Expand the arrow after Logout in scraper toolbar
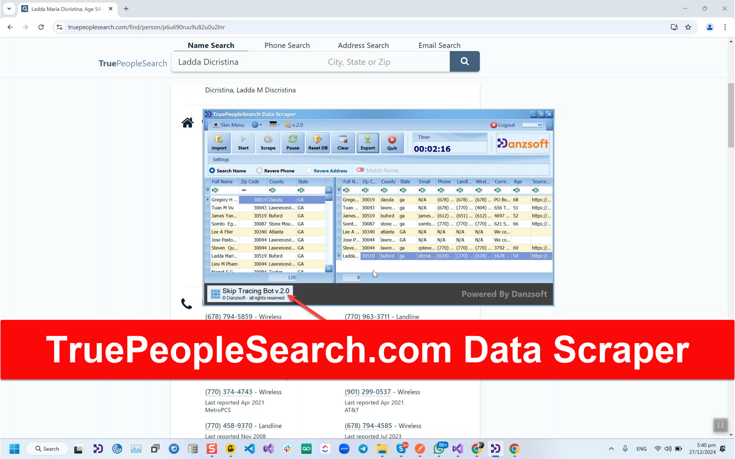The width and height of the screenshot is (735, 459). pyautogui.click(x=549, y=125)
